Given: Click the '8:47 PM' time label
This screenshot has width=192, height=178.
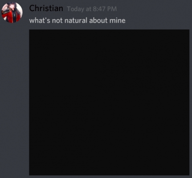Looking at the screenshot, I should 105,9.
